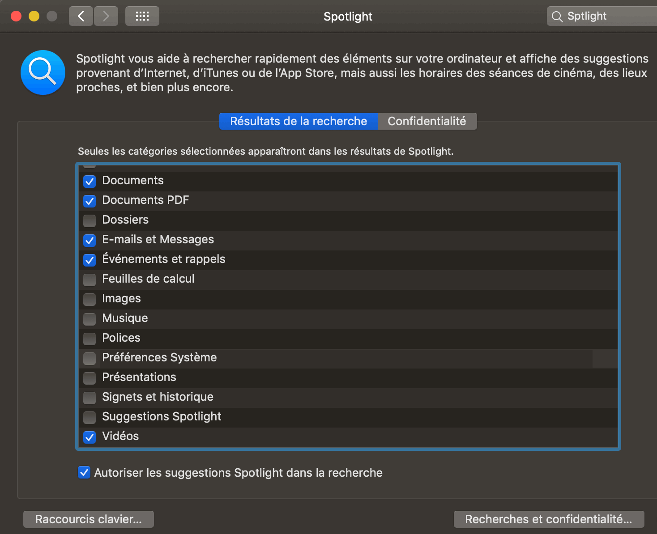Open Raccourcis clavier settings

[89, 519]
